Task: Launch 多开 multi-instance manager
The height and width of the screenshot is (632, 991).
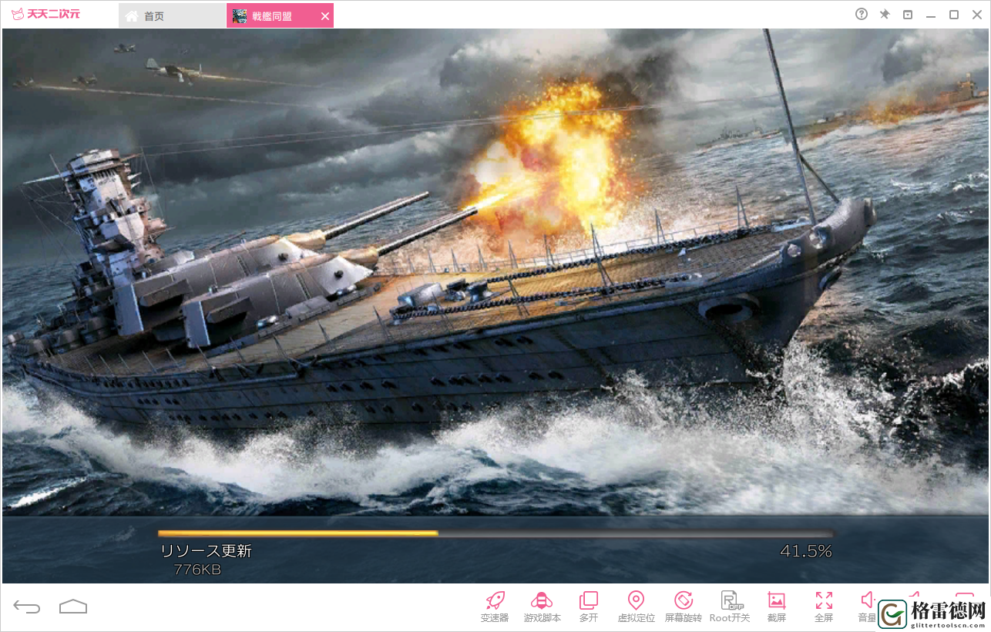Action: coord(589,607)
